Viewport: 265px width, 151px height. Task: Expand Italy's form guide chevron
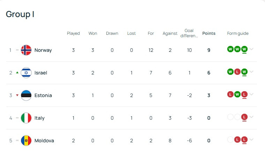(x=251, y=117)
